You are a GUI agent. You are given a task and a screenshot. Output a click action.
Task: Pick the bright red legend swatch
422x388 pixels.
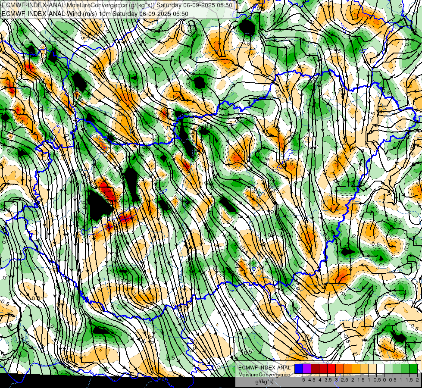coord(331,369)
